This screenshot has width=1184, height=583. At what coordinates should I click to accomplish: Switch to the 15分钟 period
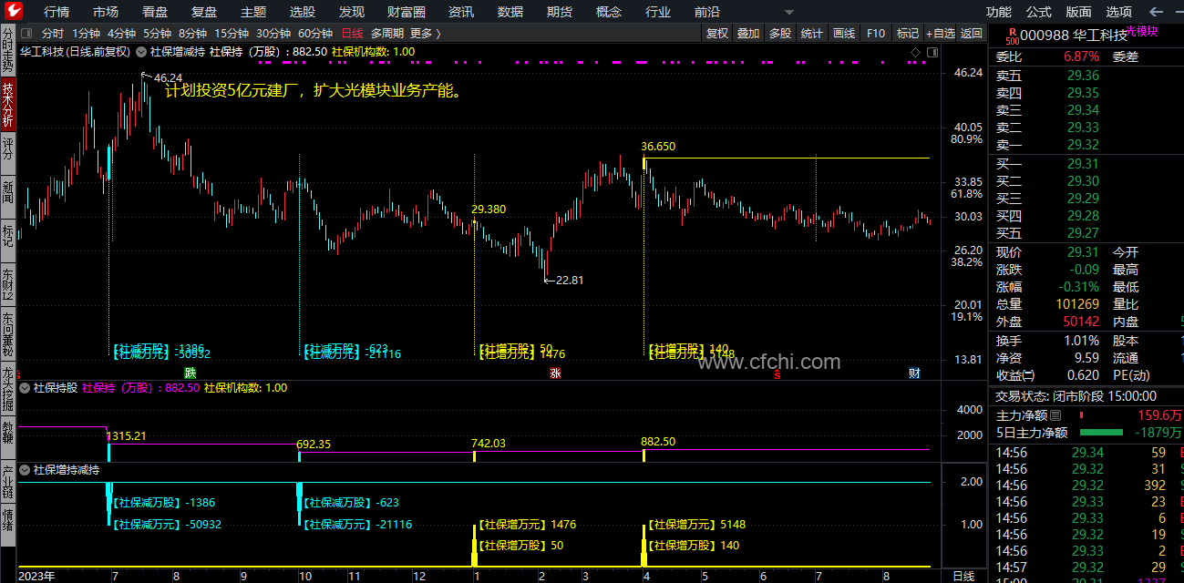point(232,33)
